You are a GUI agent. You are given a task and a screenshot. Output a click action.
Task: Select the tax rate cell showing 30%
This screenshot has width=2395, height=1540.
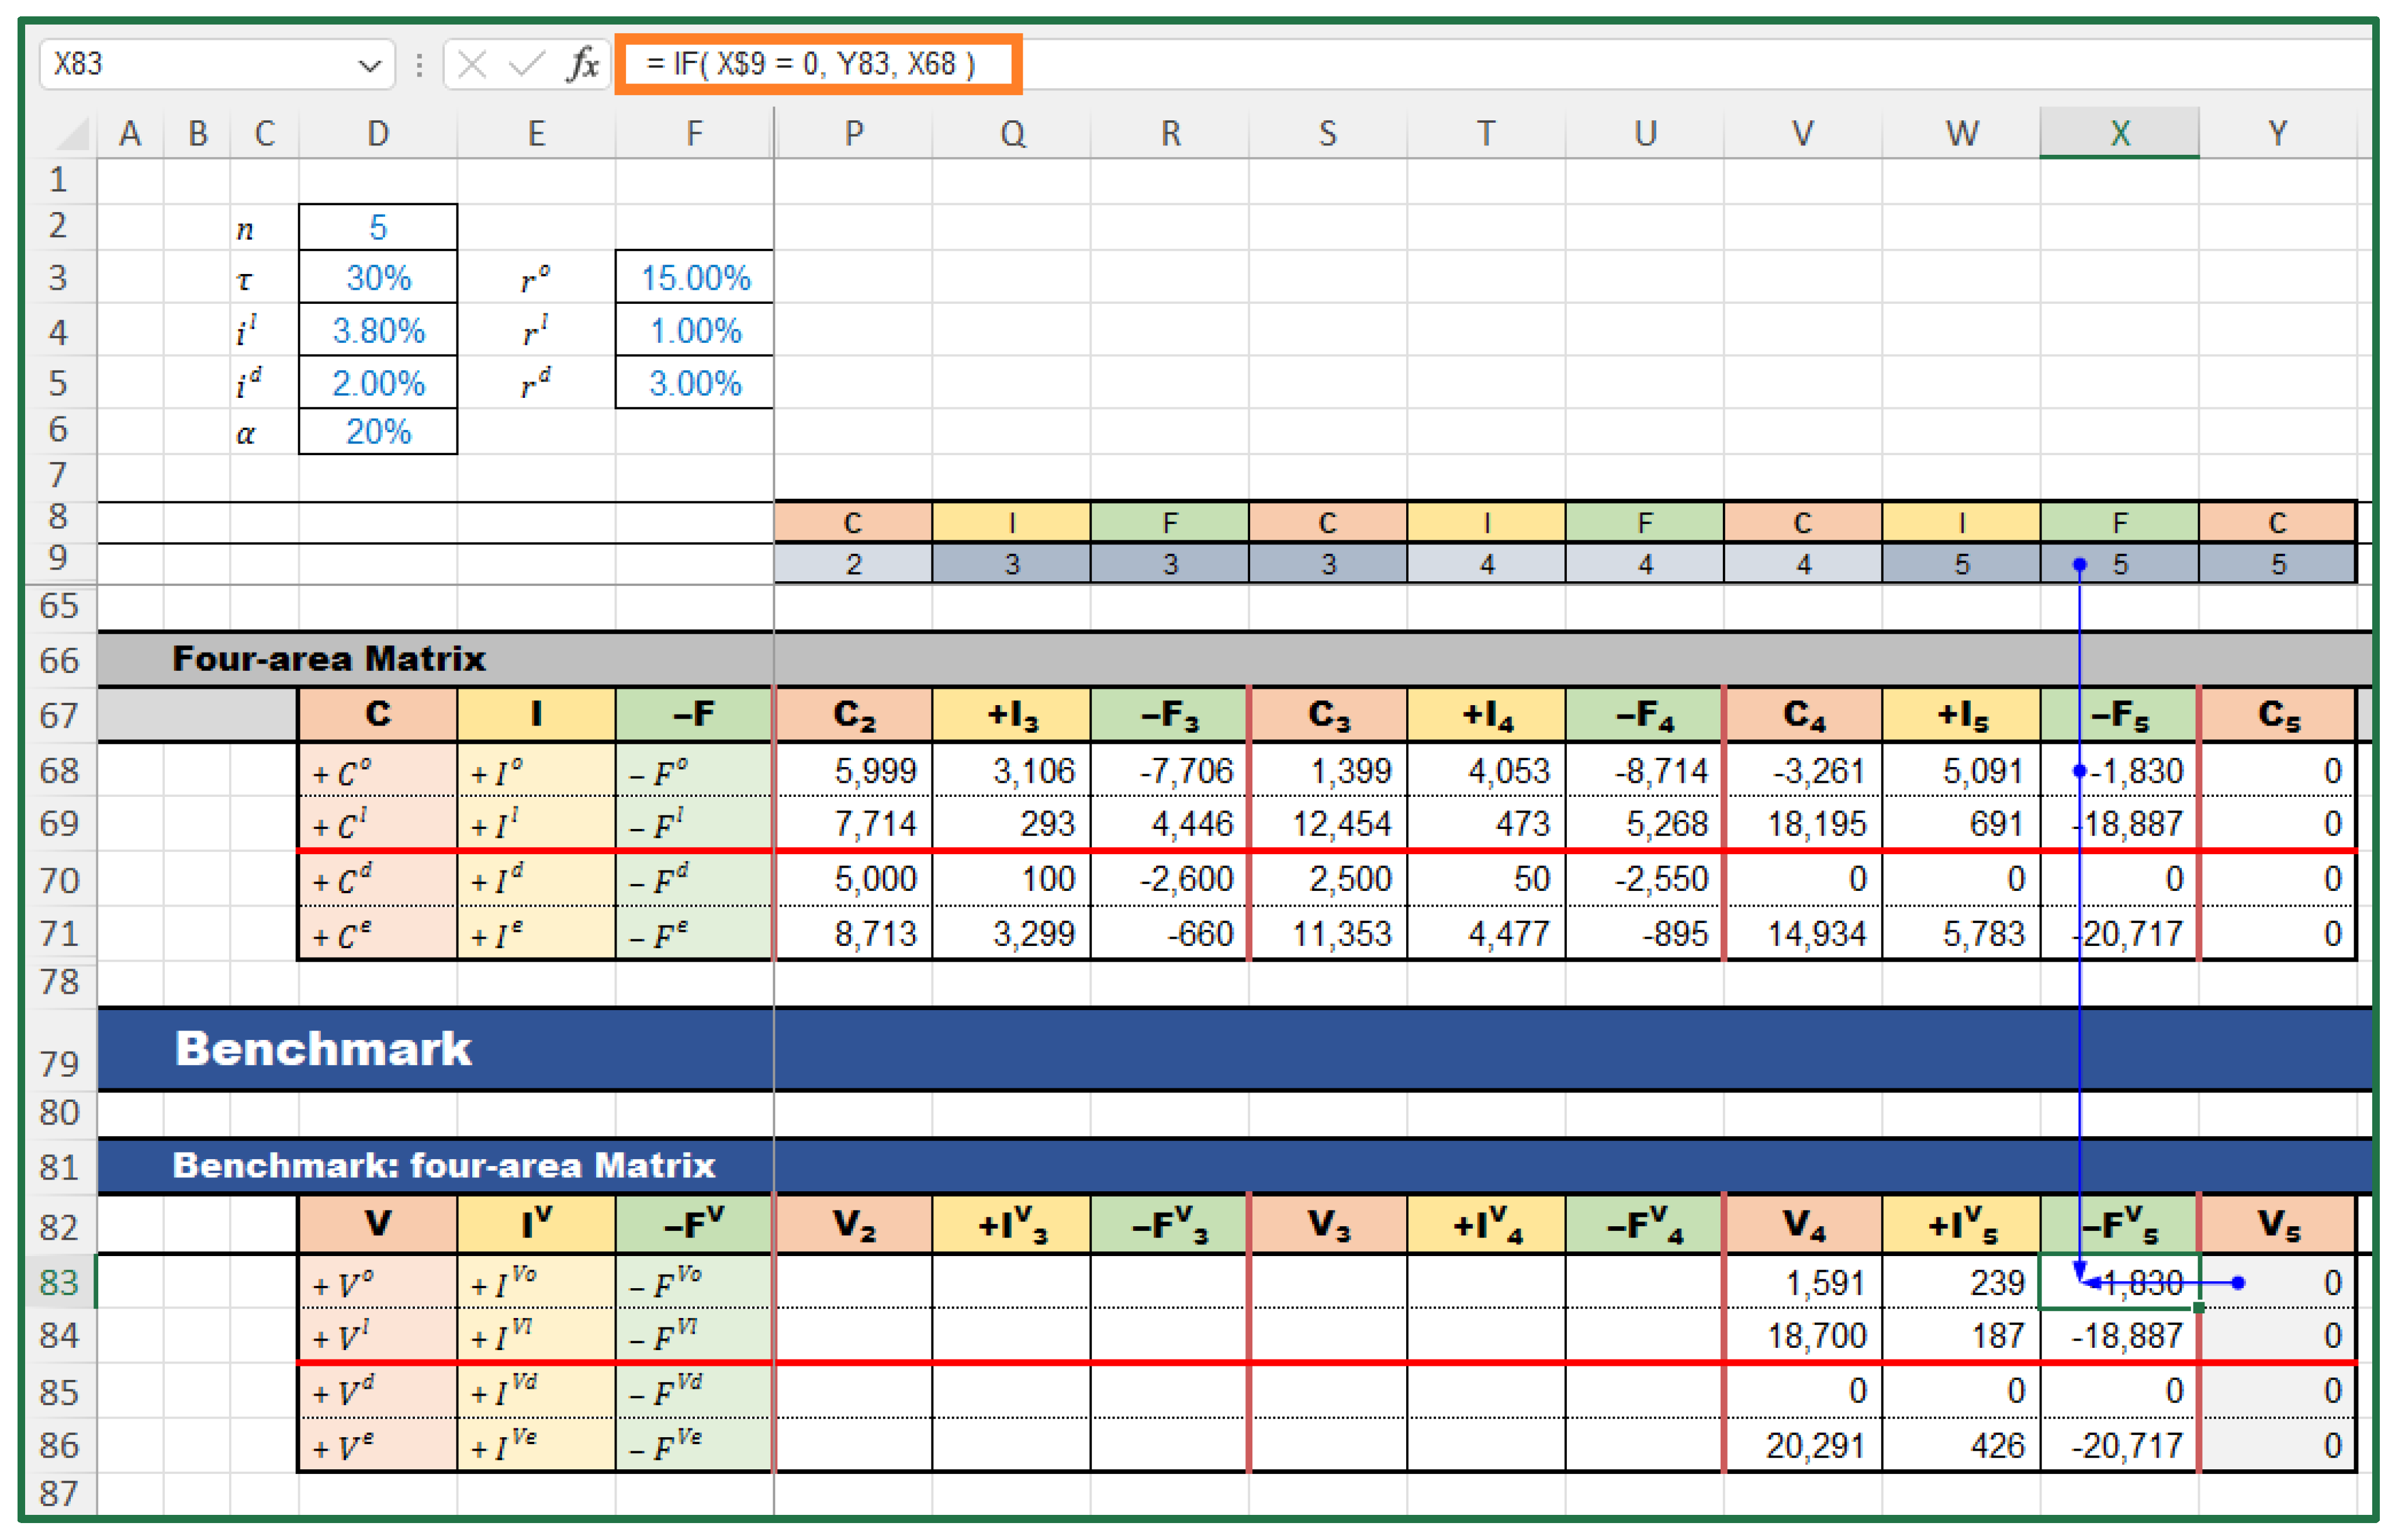(x=377, y=278)
